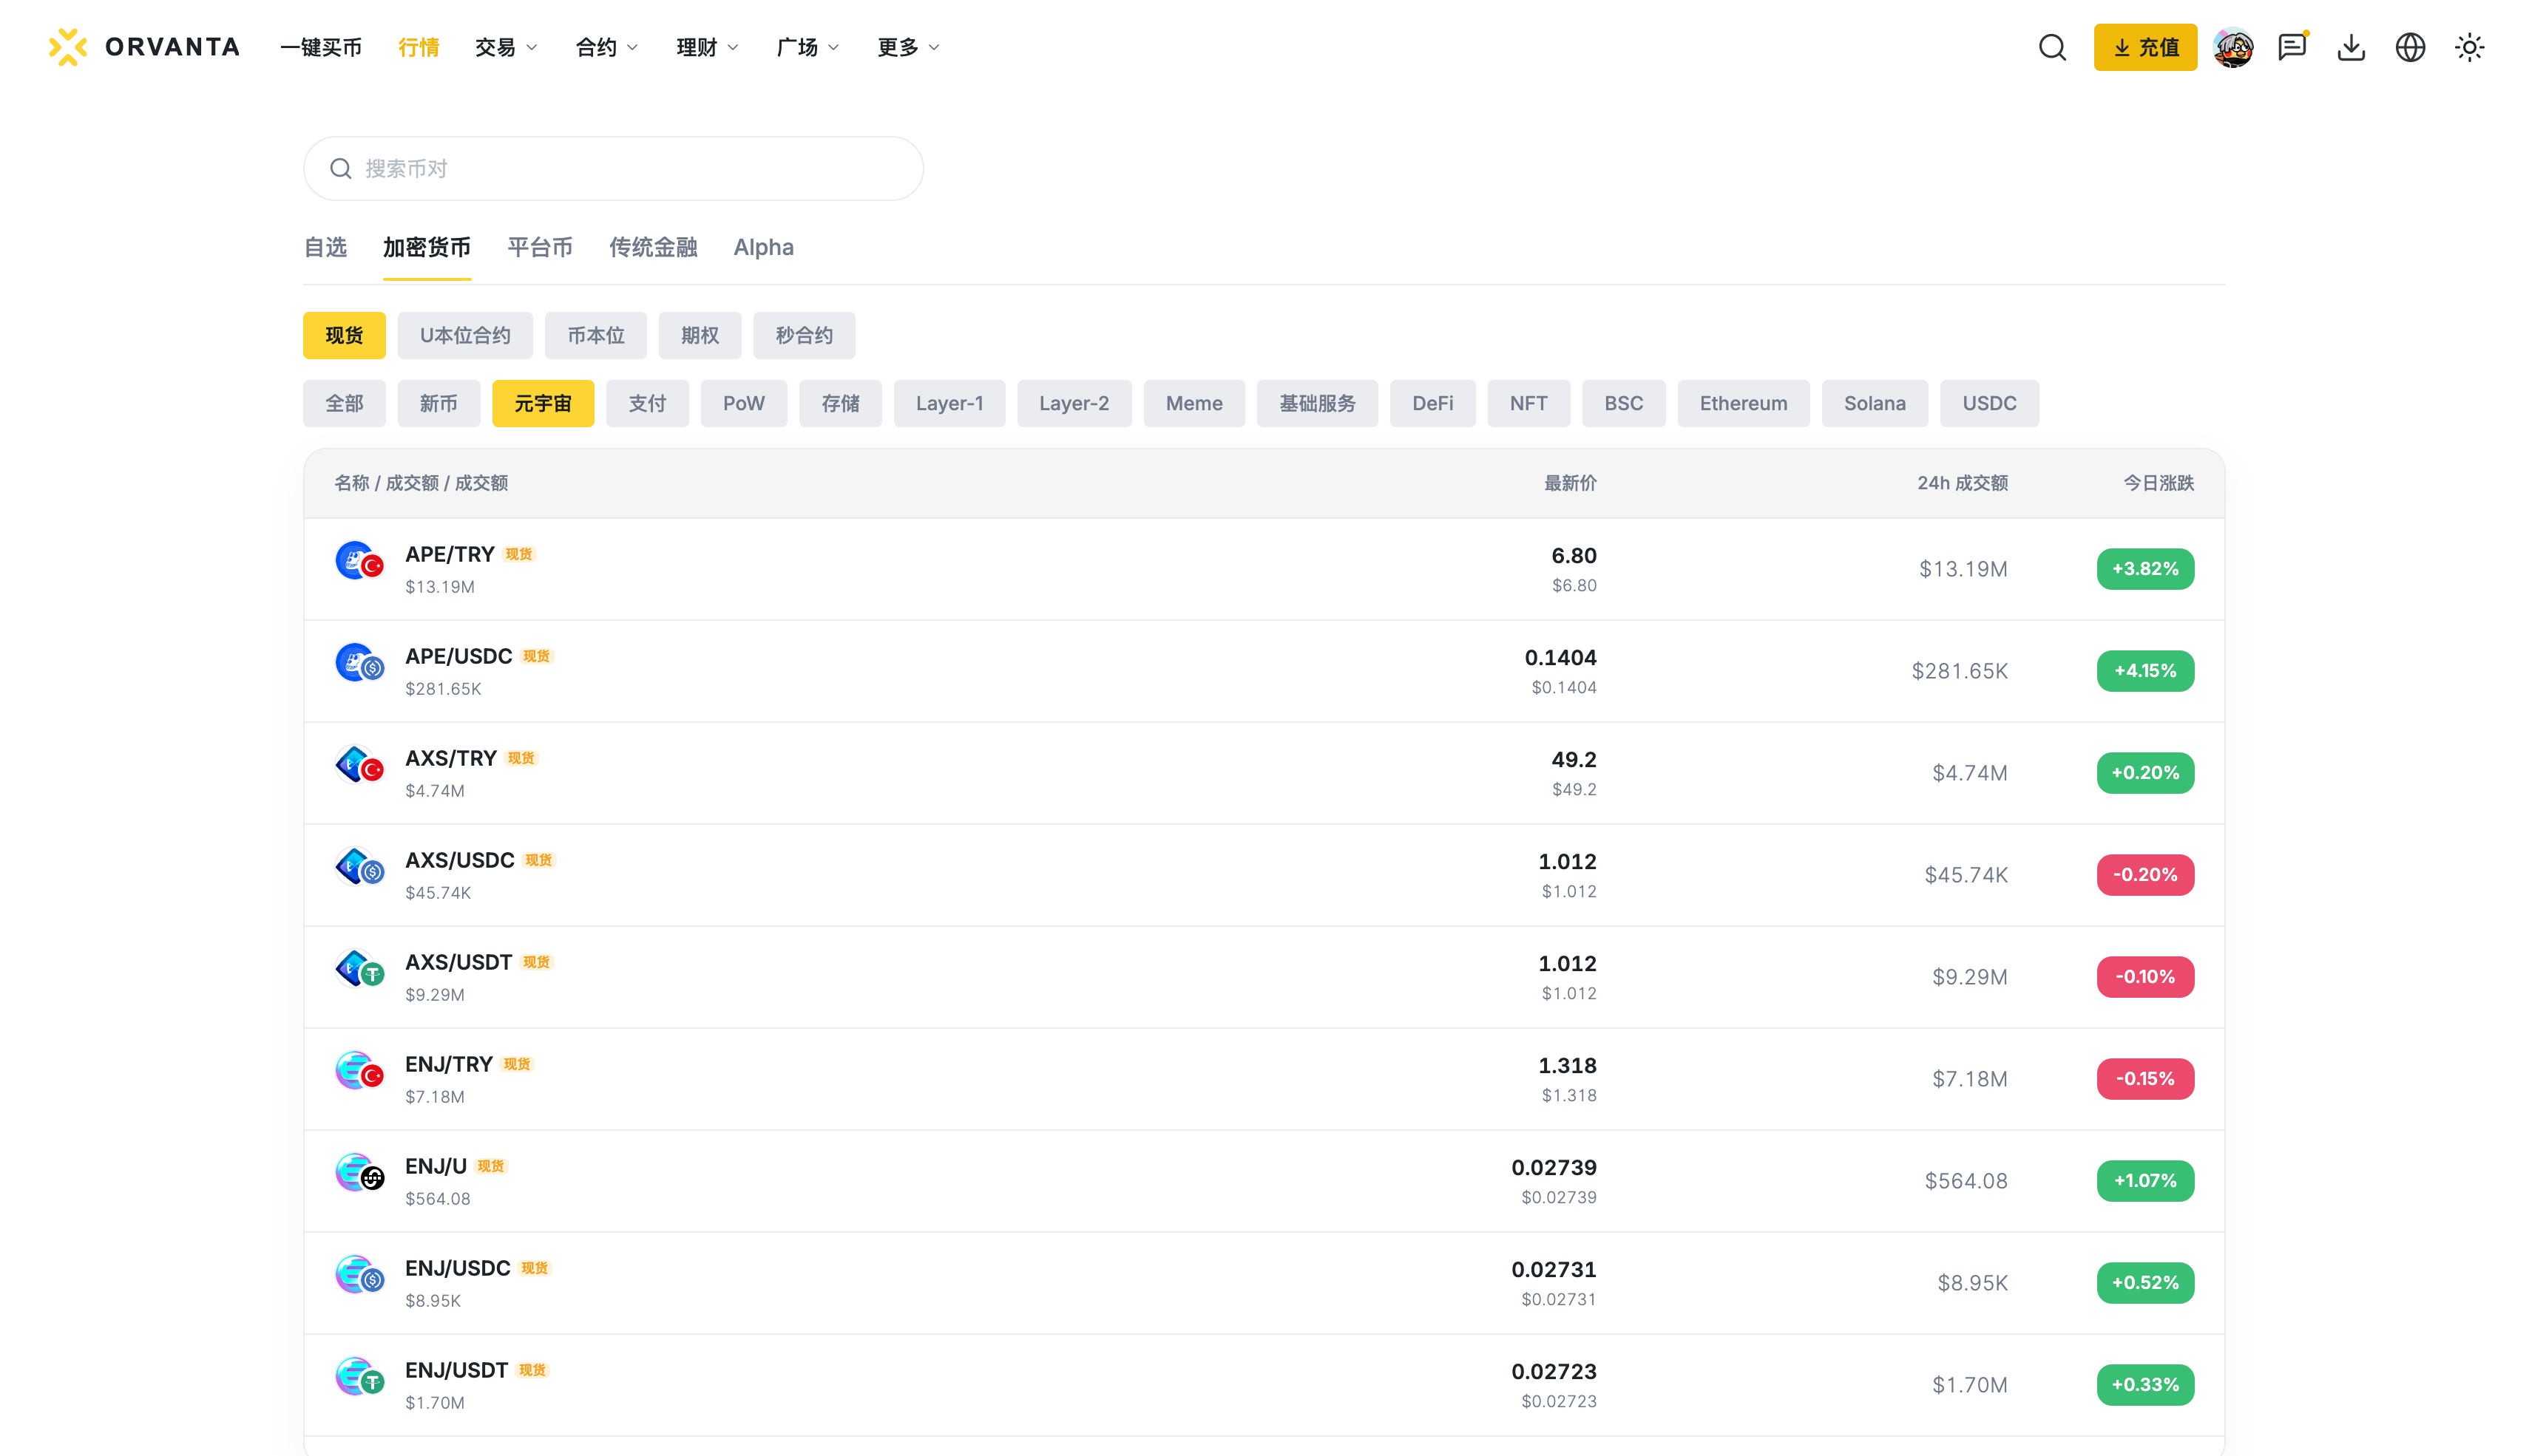The image size is (2529, 1456).
Task: Click the +3.82% badge for APE/TRY
Action: click(2145, 569)
